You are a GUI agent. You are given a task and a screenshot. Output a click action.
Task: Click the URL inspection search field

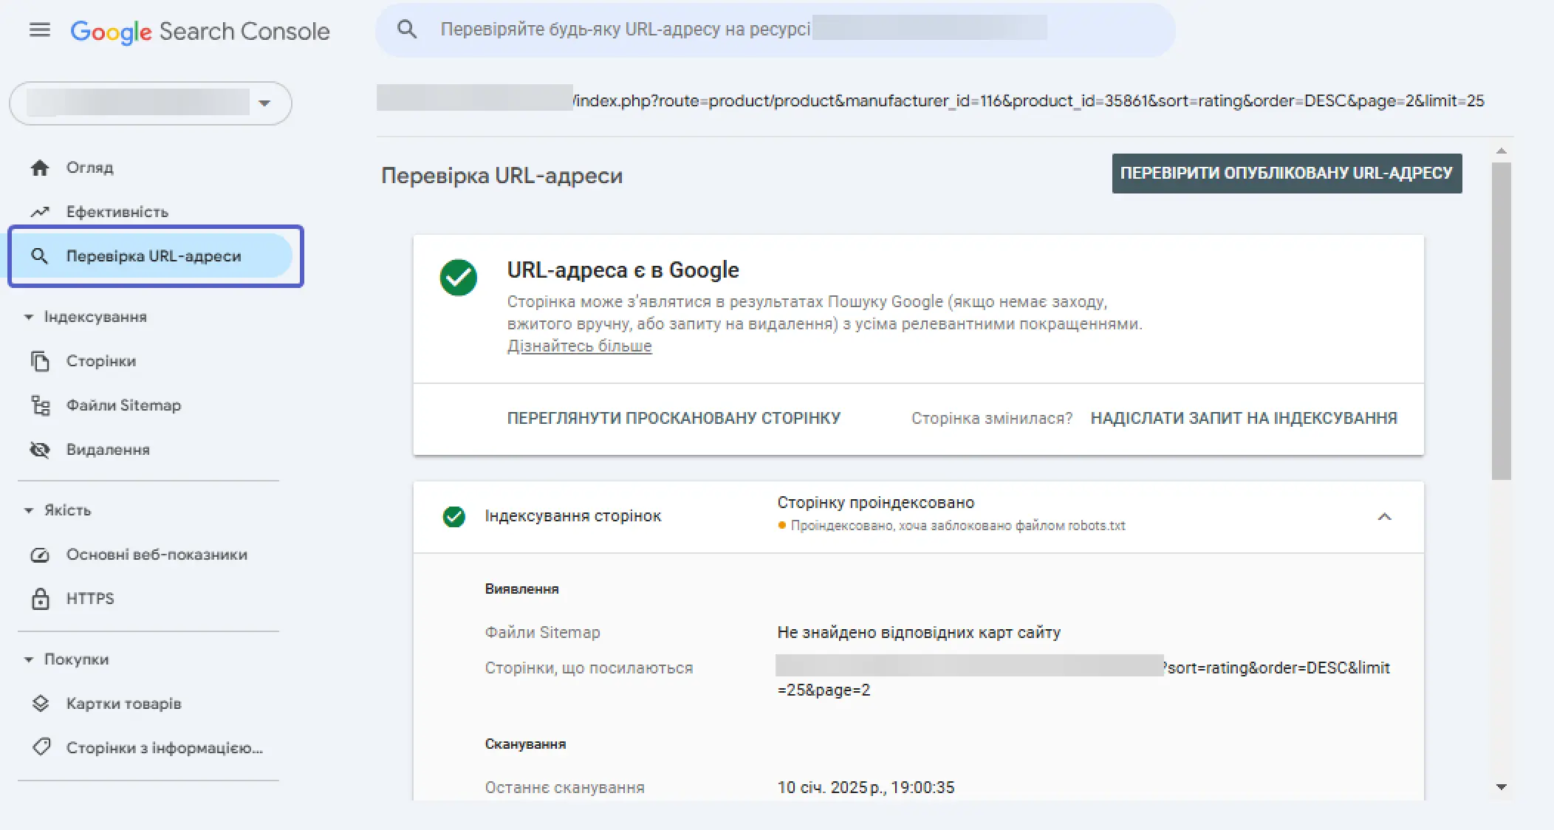pyautogui.click(x=776, y=30)
